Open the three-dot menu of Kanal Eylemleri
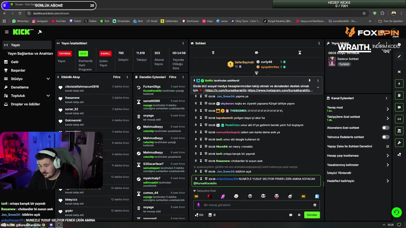This screenshot has width=406, height=228. point(386,98)
